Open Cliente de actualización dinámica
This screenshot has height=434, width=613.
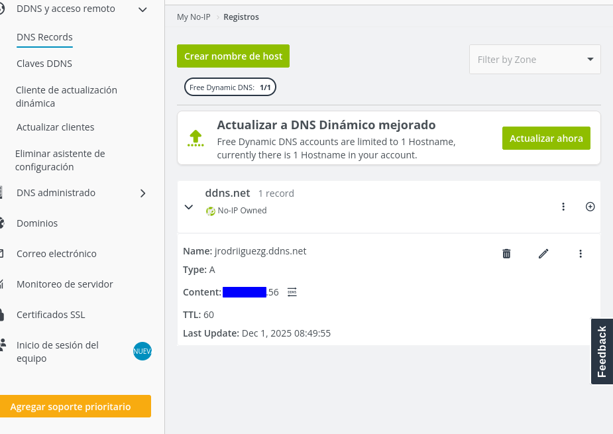tap(66, 97)
